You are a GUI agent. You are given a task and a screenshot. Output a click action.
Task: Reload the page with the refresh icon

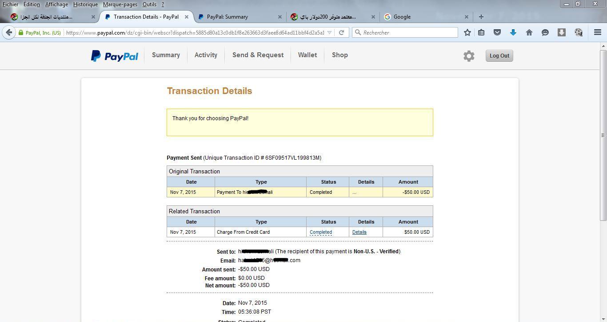point(341,32)
